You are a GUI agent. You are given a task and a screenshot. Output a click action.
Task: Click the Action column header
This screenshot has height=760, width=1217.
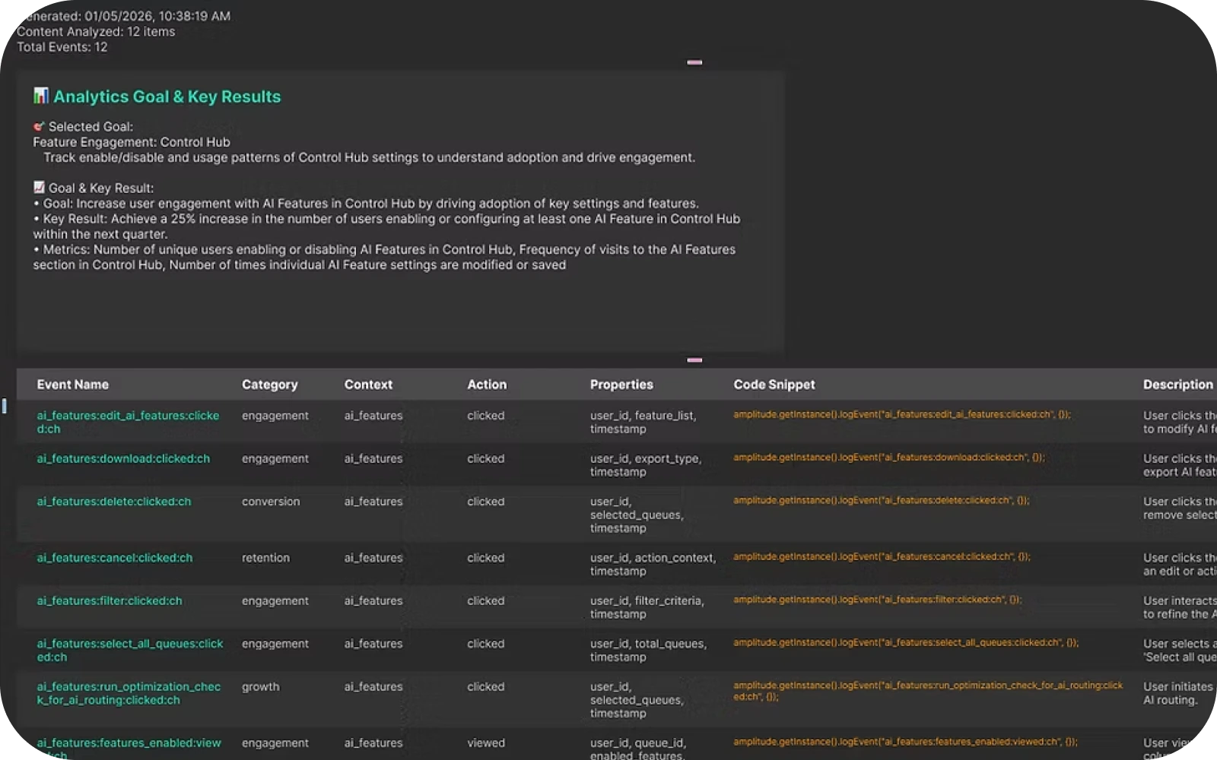487,385
